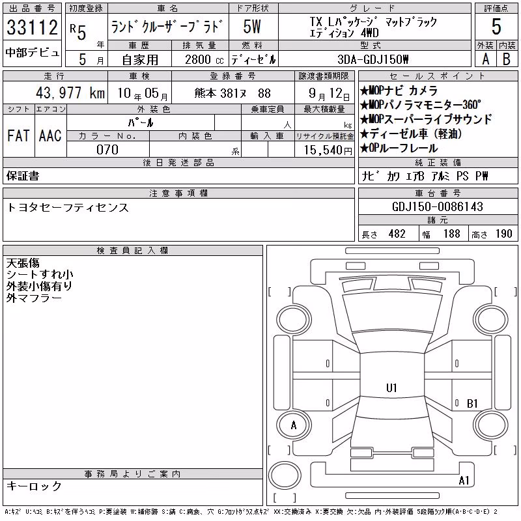521x521 pixels.
Task: Click fuel type ディーゼル
Action: 253,60
